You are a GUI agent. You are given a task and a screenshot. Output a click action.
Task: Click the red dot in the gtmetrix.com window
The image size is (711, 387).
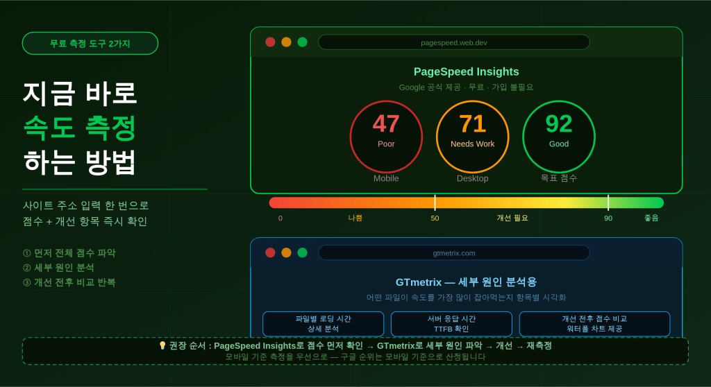(x=270, y=252)
